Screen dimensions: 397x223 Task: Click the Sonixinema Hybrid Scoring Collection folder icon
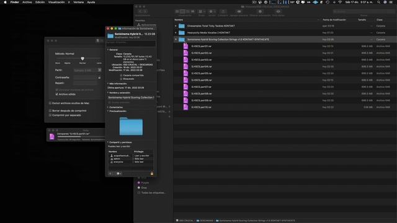point(182,40)
